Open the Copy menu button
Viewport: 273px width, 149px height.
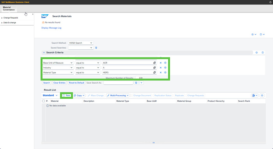79,95
